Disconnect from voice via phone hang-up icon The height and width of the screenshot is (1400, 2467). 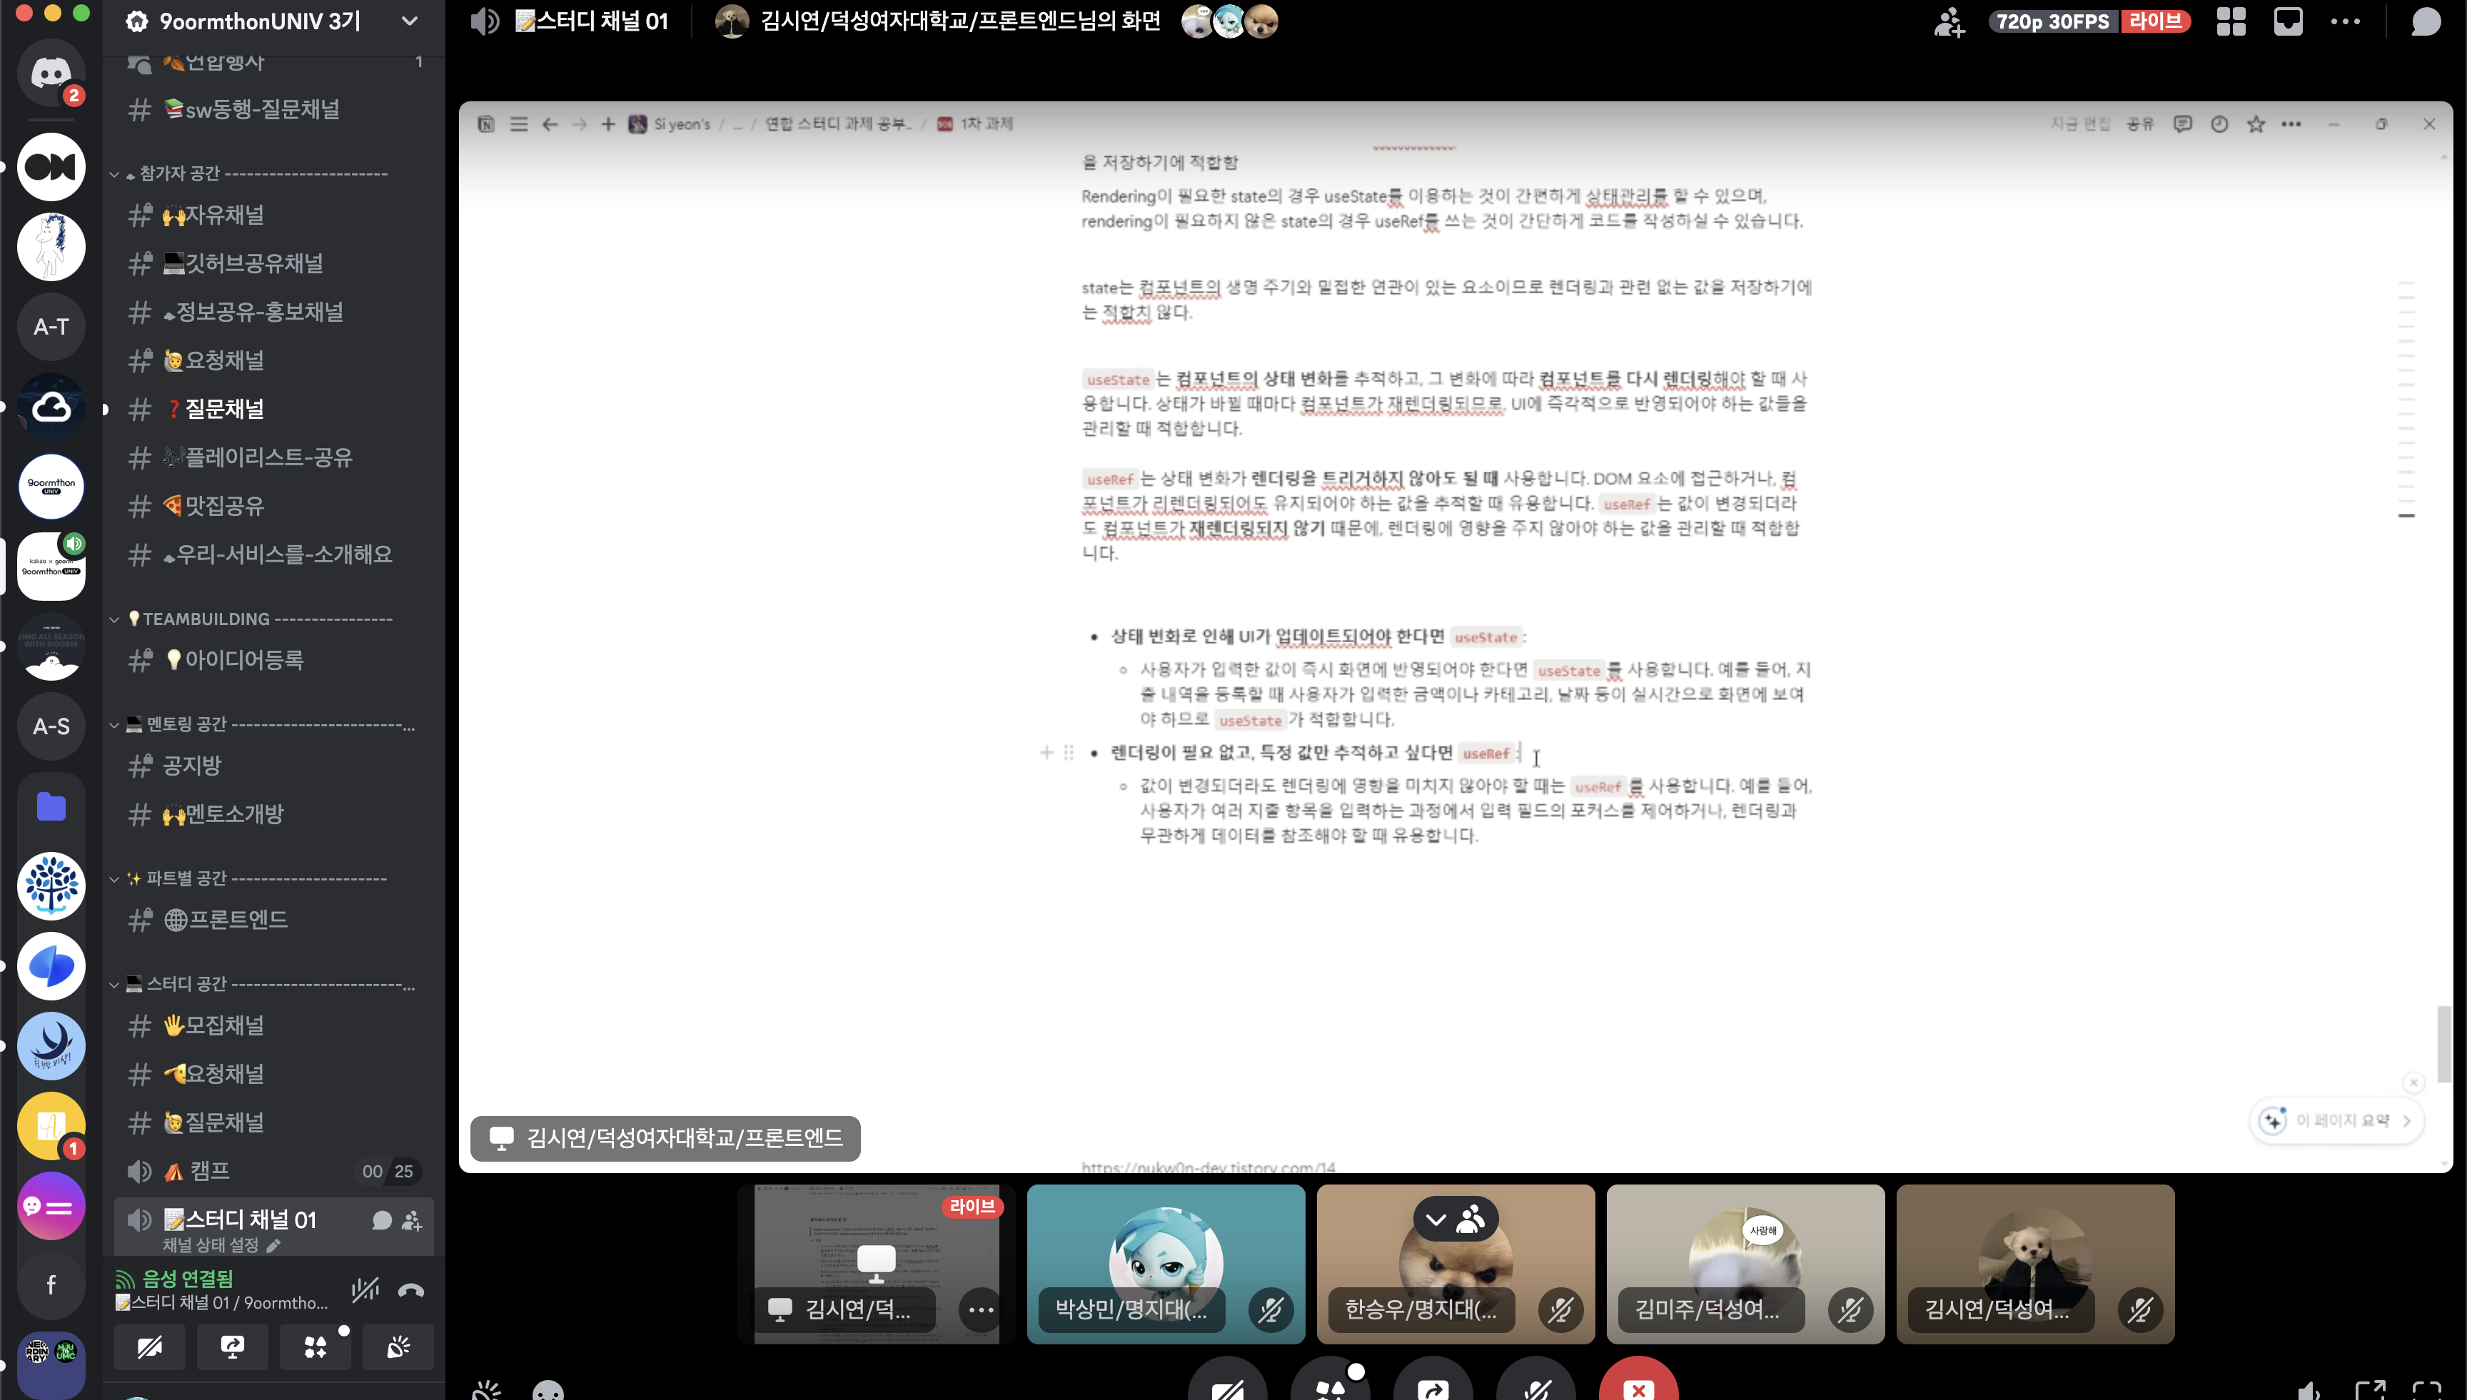[x=410, y=1290]
